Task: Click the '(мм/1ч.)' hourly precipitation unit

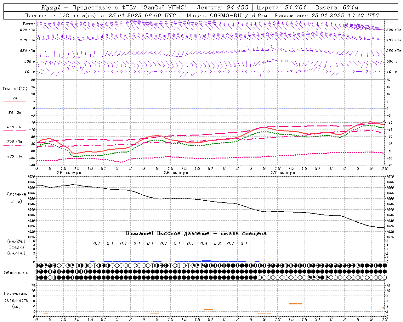Action: pyautogui.click(x=16, y=253)
